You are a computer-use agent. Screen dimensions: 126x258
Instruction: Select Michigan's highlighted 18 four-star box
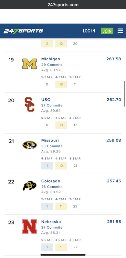point(61,84)
